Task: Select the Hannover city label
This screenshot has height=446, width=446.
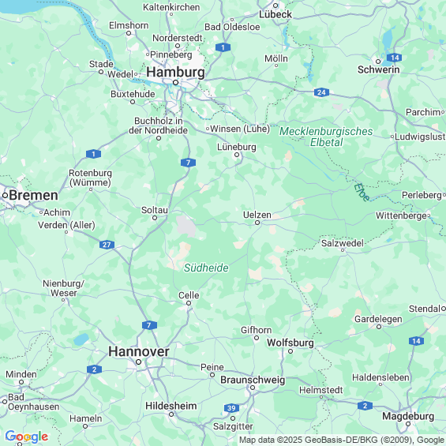Action: tap(139, 351)
